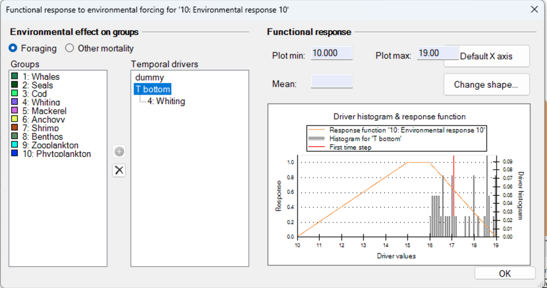Screen dimensions: 547x288
Task: Click the light green icon beside '3: Cod'
Action: click(x=15, y=94)
